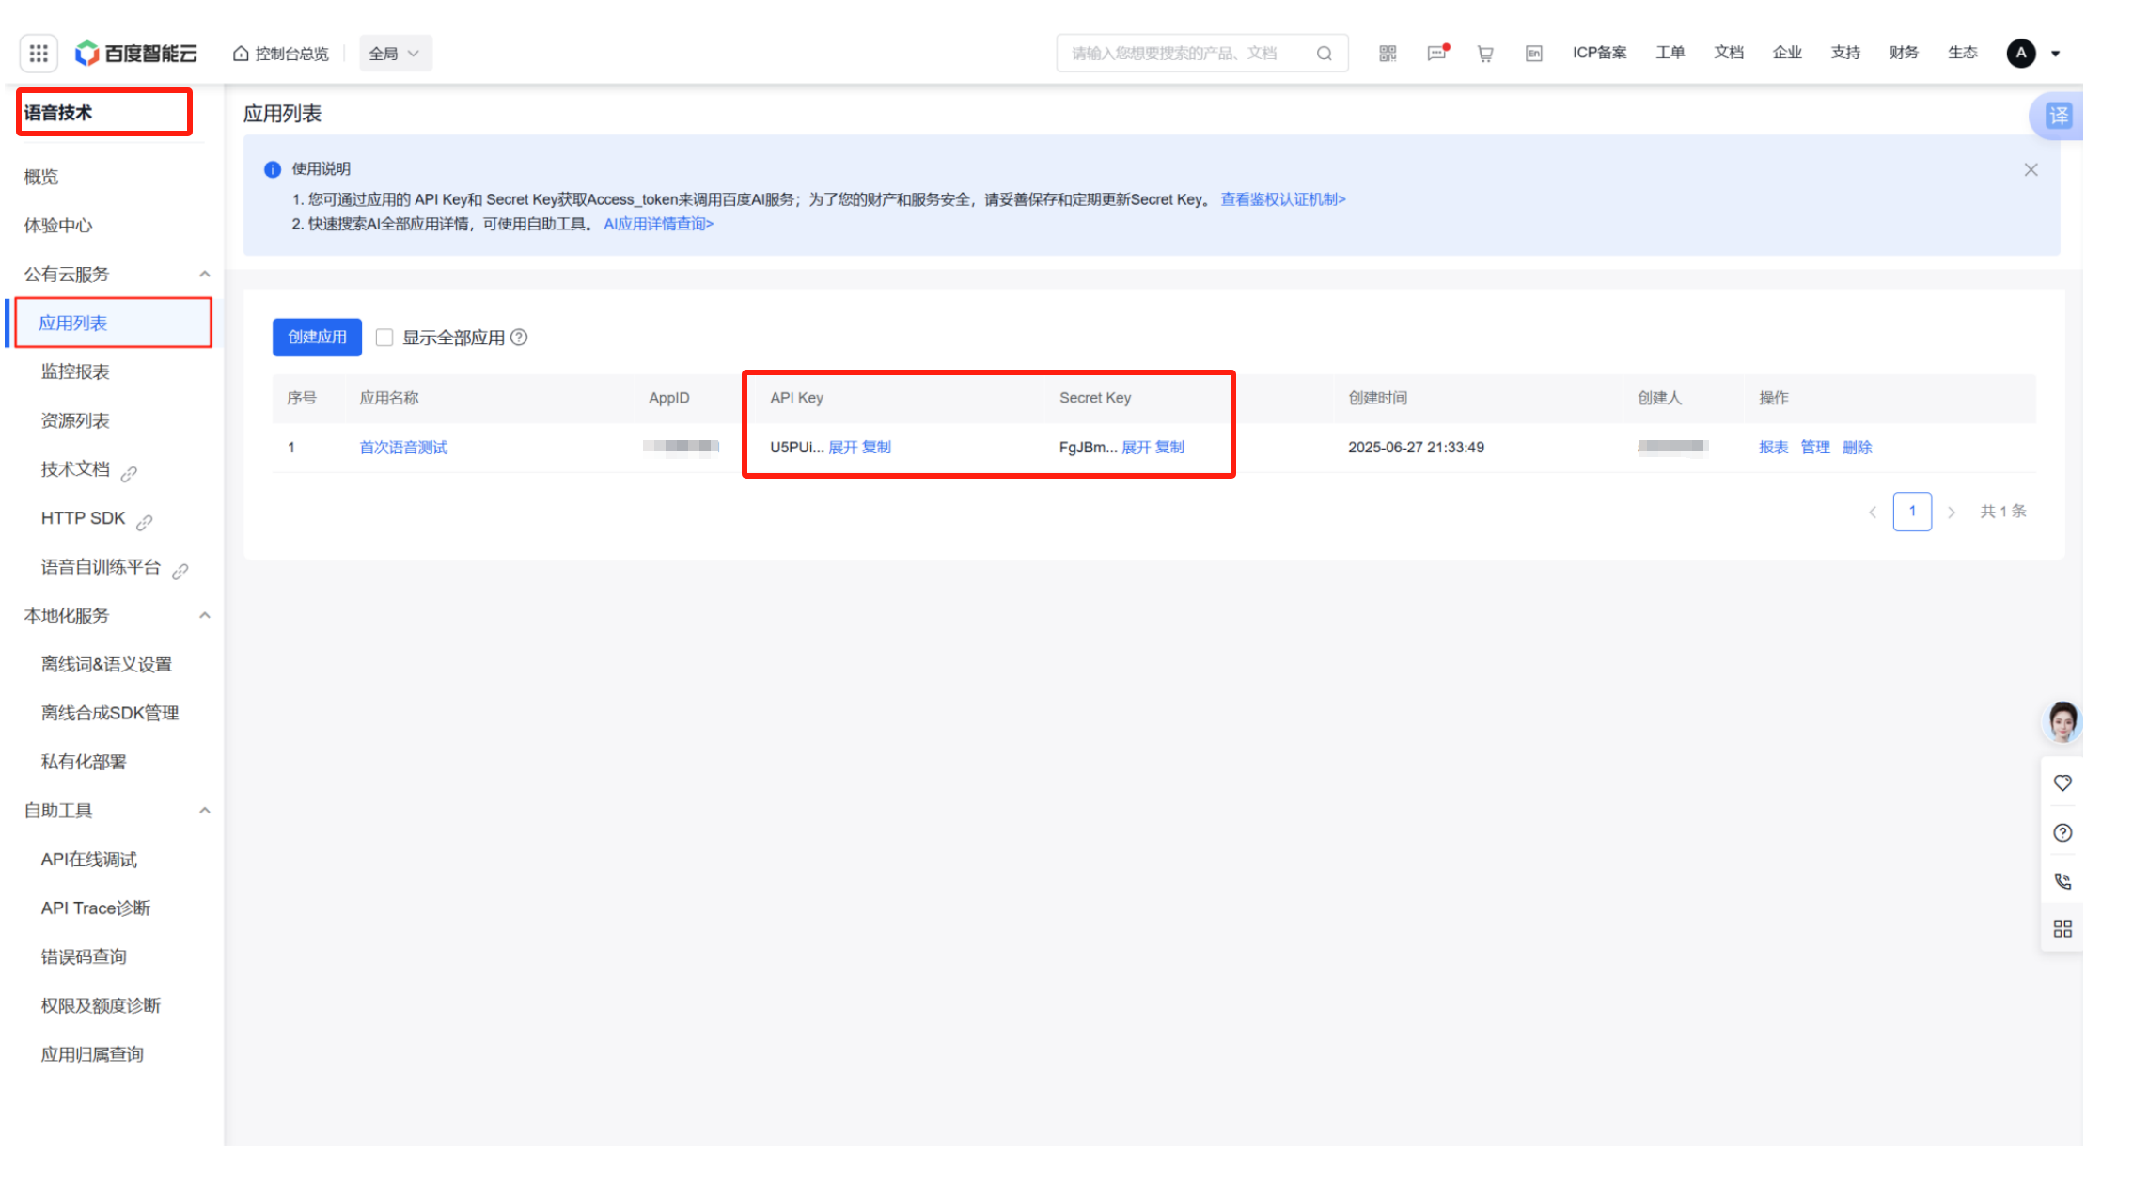
Task: Open 支持 menu
Action: point(1844,53)
